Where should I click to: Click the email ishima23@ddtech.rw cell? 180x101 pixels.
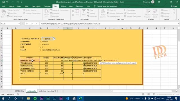(x=51, y=50)
